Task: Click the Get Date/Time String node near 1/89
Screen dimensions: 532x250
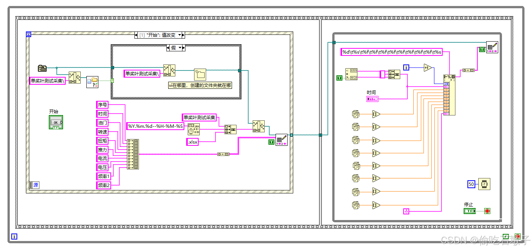Action: [351, 74]
